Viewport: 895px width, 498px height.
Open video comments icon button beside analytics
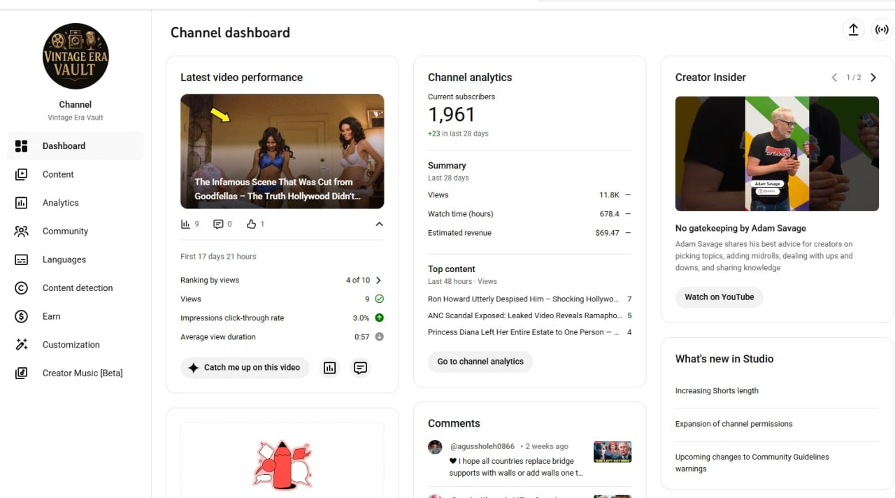point(360,367)
